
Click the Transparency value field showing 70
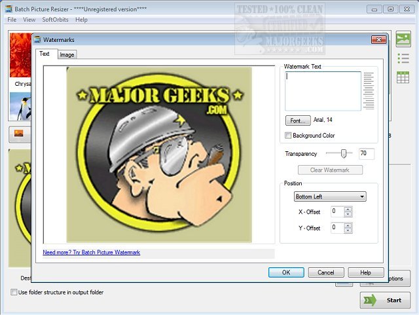(x=367, y=153)
